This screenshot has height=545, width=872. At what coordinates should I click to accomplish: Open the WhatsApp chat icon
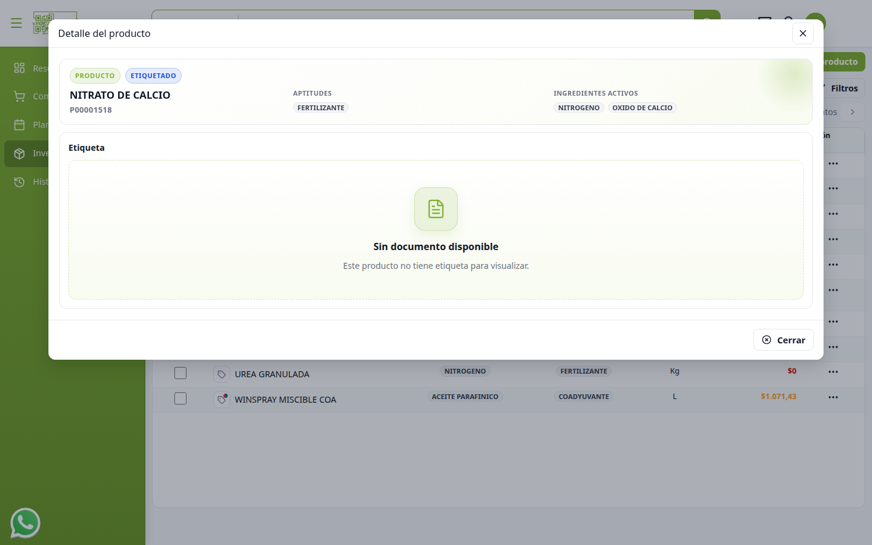(25, 523)
